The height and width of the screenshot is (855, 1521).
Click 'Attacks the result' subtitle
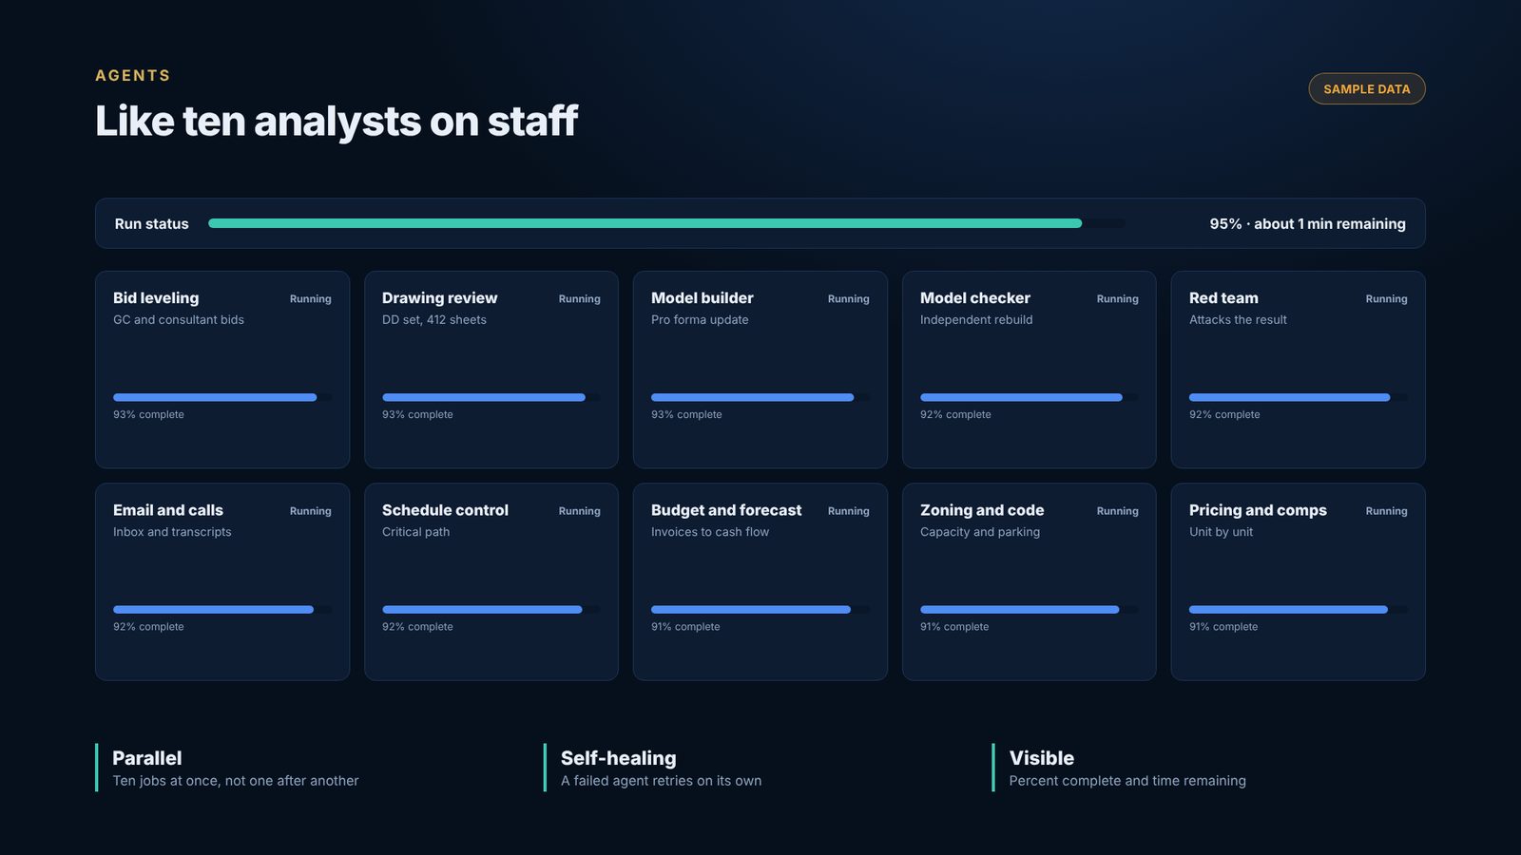tap(1238, 319)
